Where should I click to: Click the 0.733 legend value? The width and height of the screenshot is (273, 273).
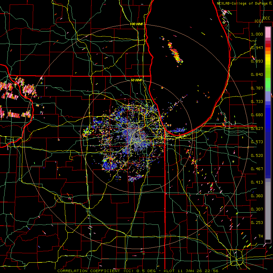(x=257, y=102)
